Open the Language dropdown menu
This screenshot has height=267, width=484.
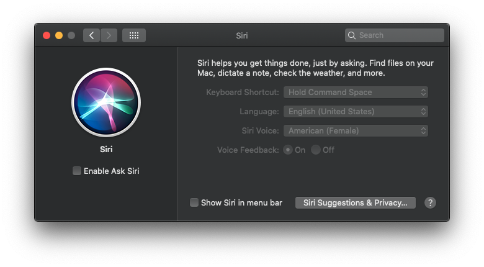click(356, 112)
